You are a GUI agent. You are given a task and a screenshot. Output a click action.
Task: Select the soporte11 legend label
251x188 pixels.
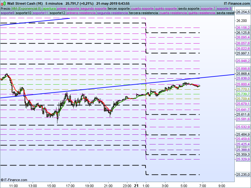pos(40,13)
